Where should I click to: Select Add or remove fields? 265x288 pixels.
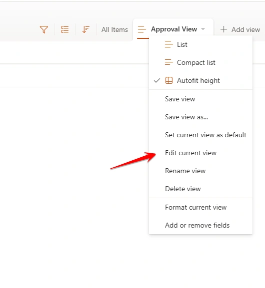[200, 226]
